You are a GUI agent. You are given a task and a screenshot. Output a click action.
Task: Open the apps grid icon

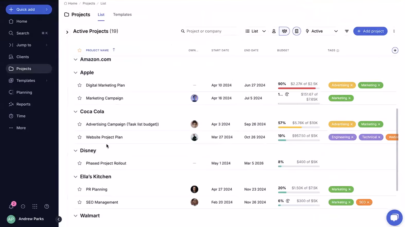tap(35, 206)
